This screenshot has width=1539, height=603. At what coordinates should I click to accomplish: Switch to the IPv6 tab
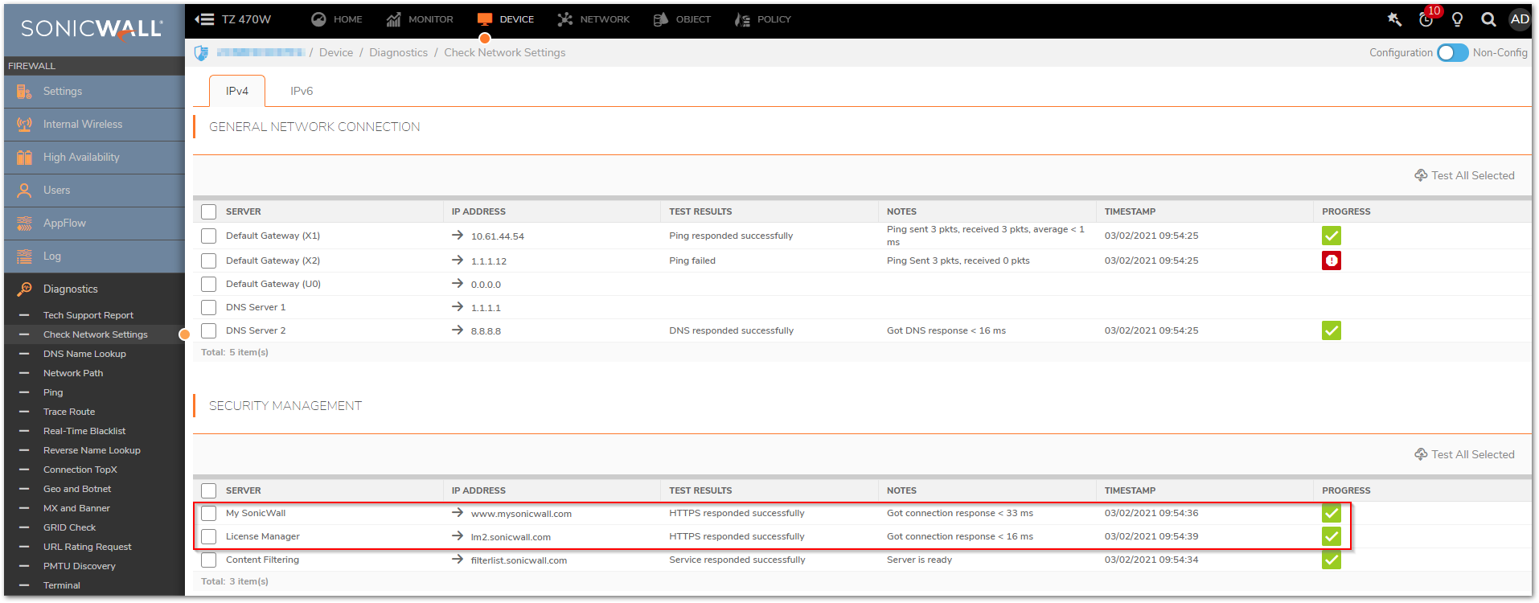(x=302, y=91)
